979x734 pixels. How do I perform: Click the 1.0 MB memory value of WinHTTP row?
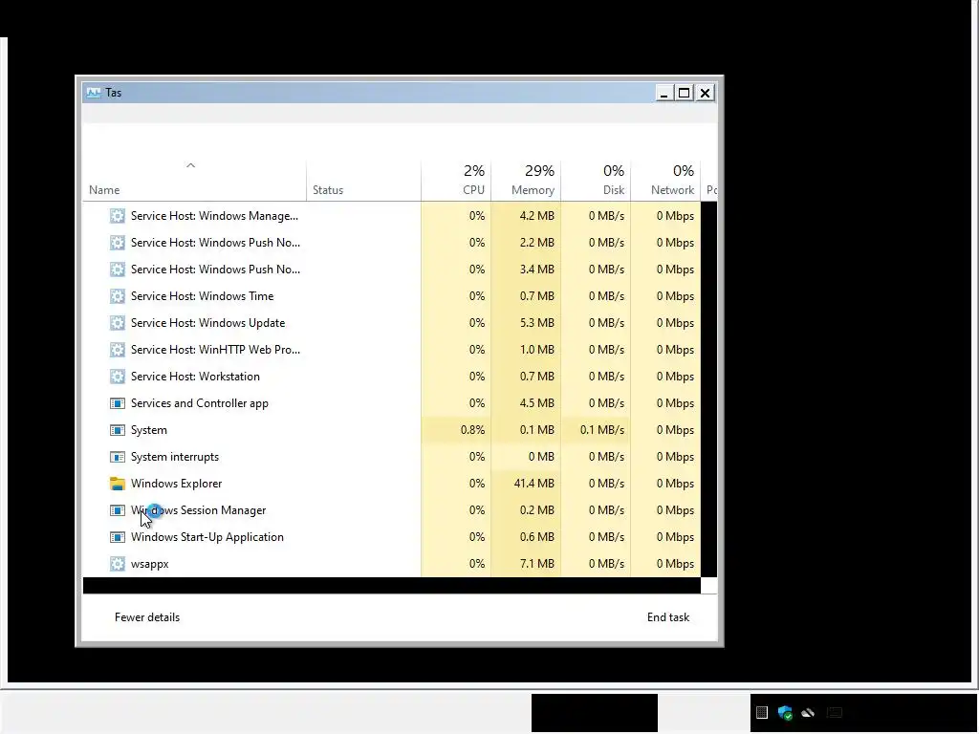537,350
